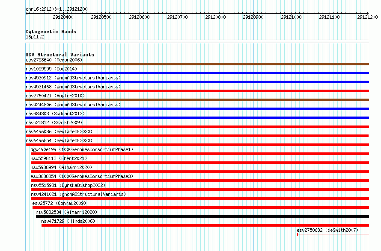Click the red nsv525812 Shaikh2009 bar
Viewport: 381px width, 251px height.
click(197, 127)
